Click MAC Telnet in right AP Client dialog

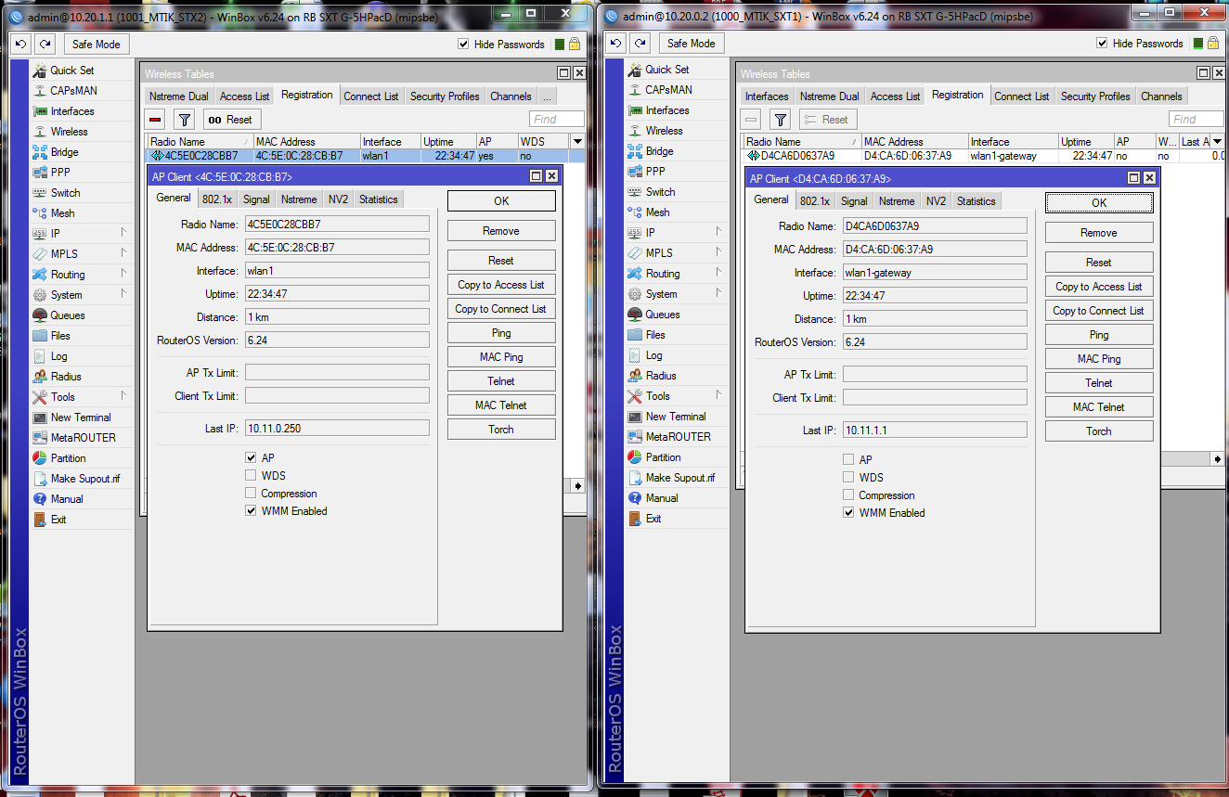pyautogui.click(x=1099, y=407)
